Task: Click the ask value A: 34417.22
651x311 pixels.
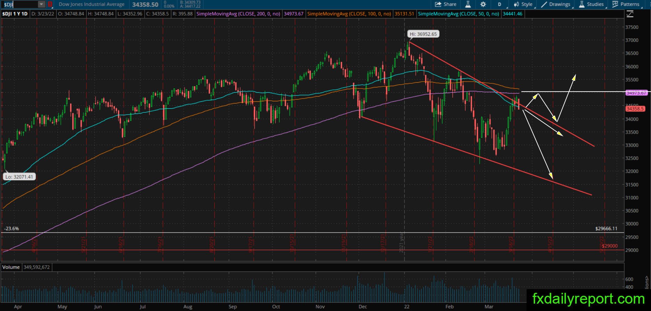Action: [190, 6]
